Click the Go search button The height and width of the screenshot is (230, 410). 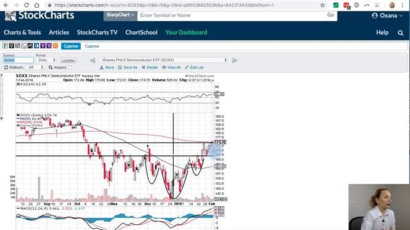pyautogui.click(x=331, y=15)
